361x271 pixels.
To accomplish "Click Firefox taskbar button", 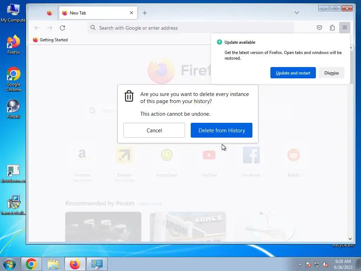I will 75,264.
